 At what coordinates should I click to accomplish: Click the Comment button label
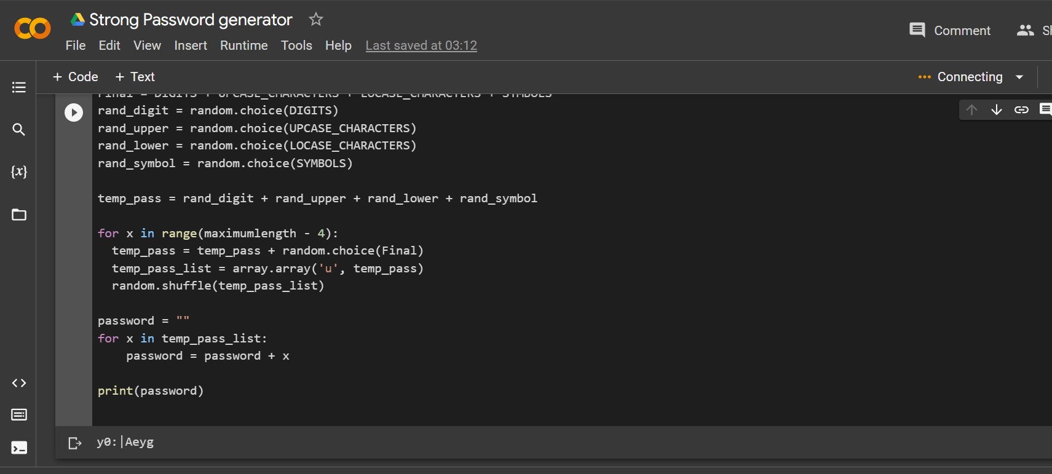[x=962, y=31]
